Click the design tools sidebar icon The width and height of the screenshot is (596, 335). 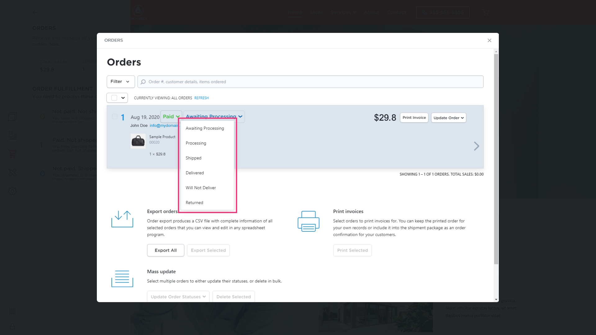12,172
